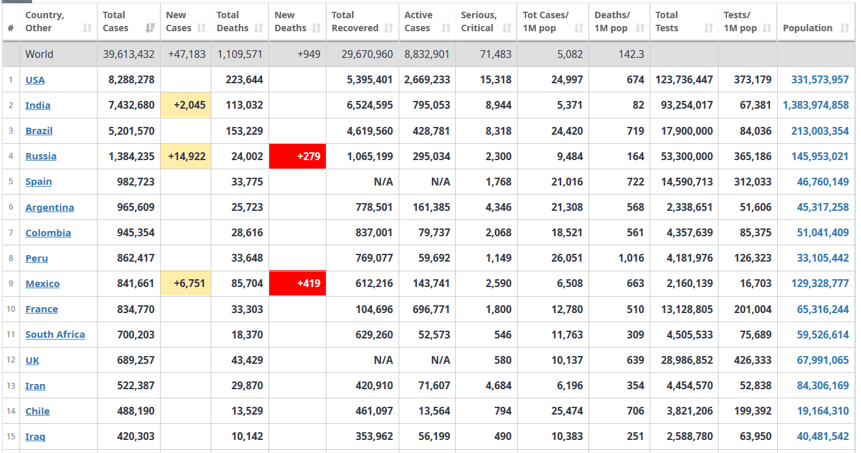Screen dimensions: 861x453
Task: Open India country page link
Action: click(38, 105)
